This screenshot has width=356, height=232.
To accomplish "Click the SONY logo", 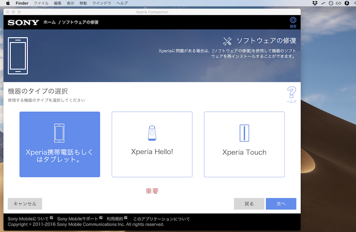I will (x=23, y=22).
